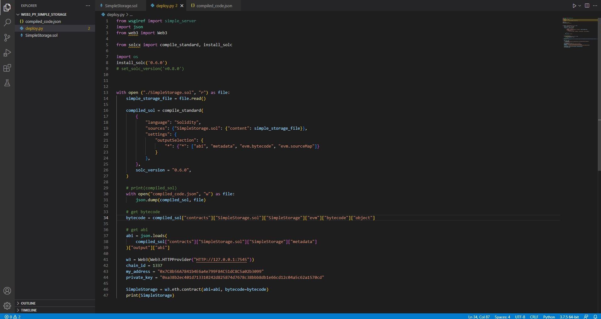The height and width of the screenshot is (319, 601).
Task: Change the CRLF end of line sequence
Action: [x=534, y=316]
